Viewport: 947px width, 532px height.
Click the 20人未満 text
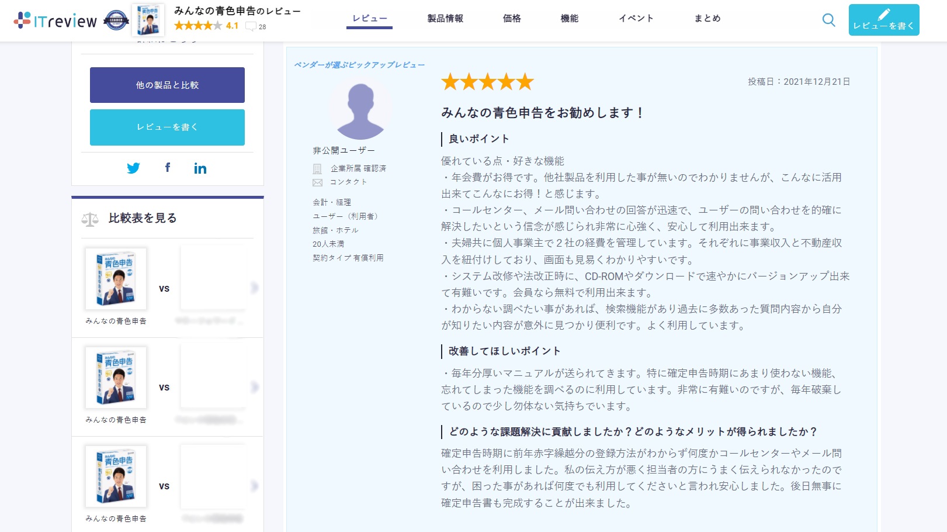point(328,244)
